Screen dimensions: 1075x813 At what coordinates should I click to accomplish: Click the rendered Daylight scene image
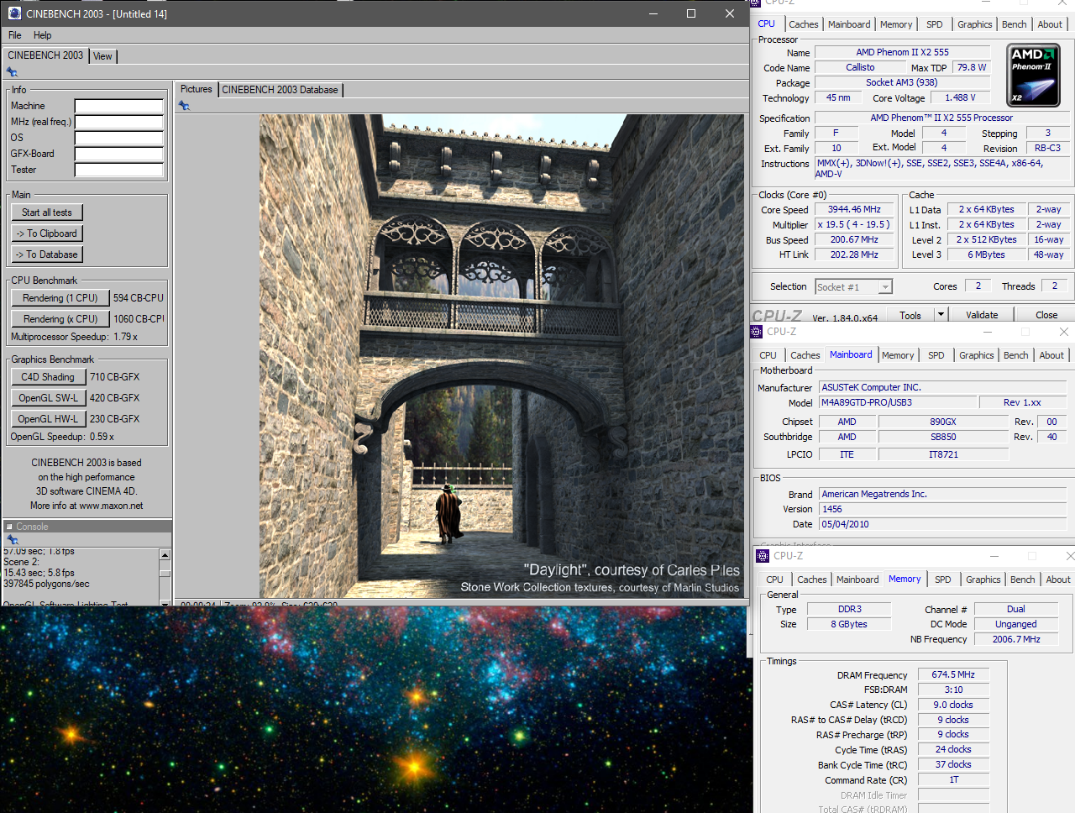click(x=501, y=356)
